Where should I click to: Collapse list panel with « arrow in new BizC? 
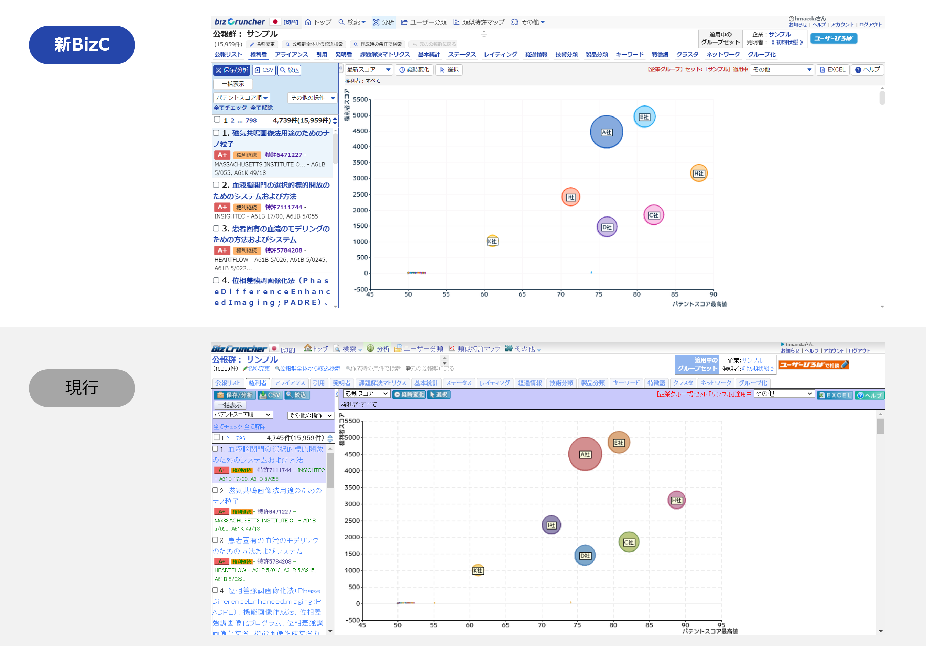pos(341,68)
